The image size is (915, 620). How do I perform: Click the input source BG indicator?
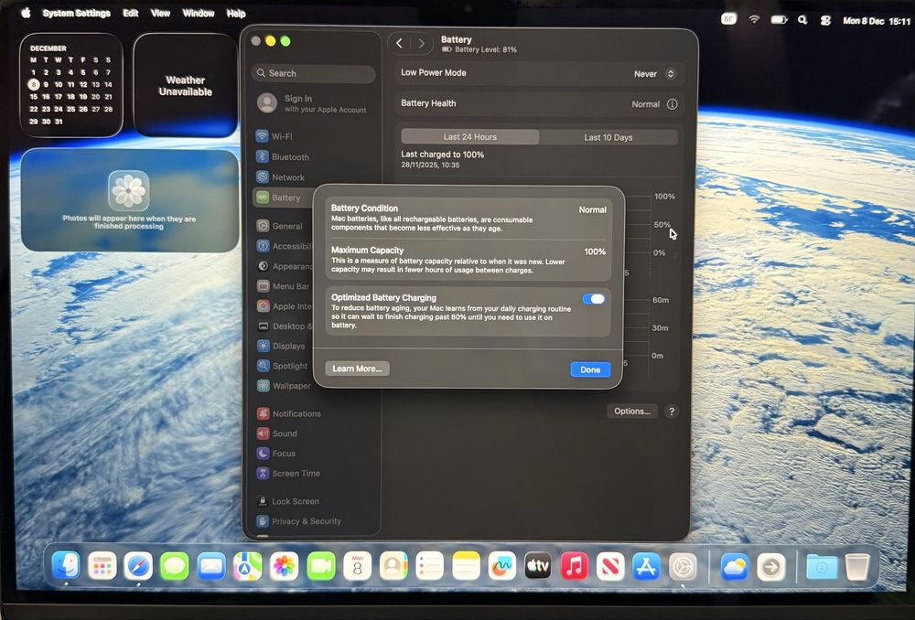coord(728,18)
